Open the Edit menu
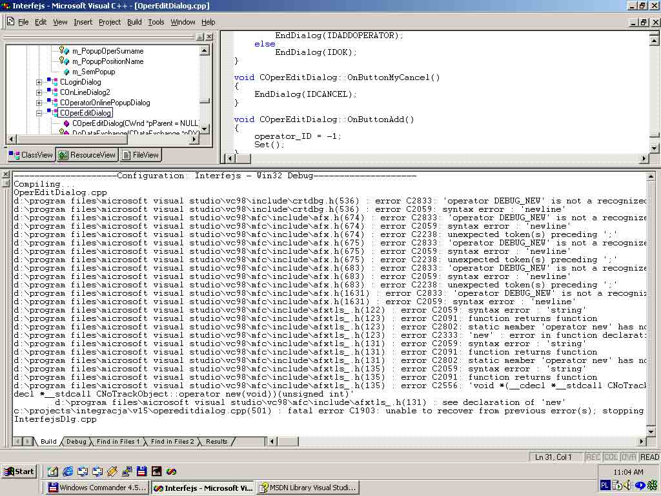 click(41, 22)
